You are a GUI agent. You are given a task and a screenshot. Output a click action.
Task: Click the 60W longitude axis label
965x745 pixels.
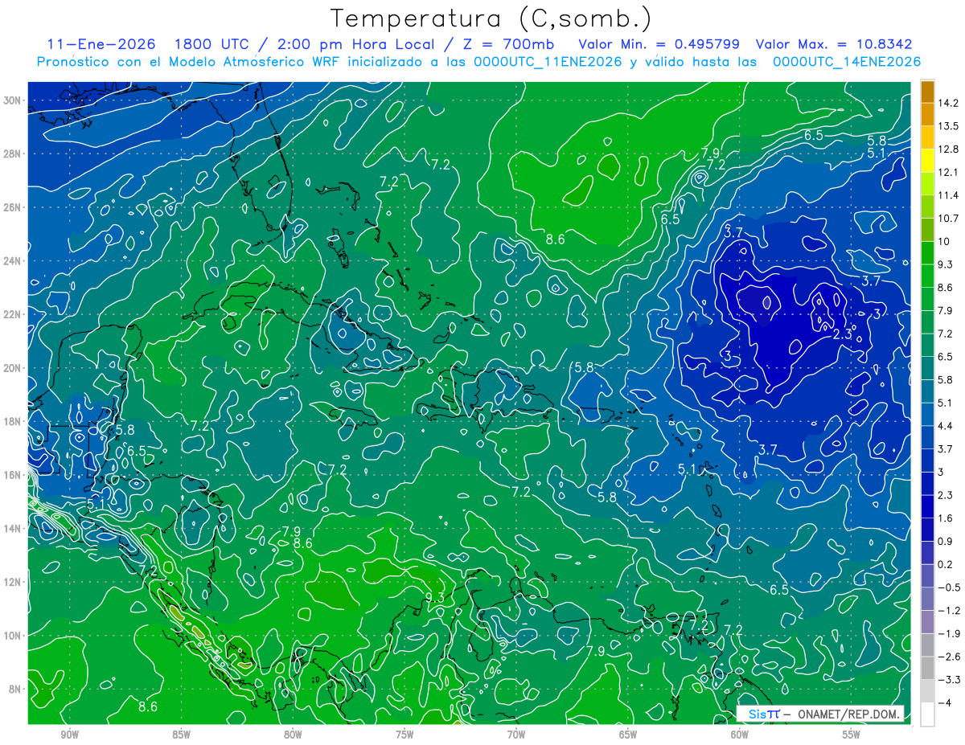tap(740, 734)
